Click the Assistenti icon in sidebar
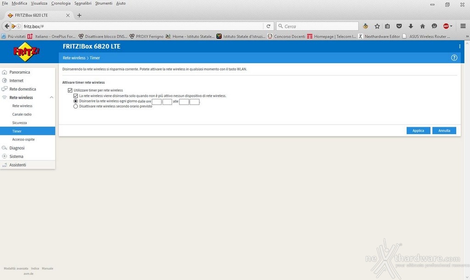Viewport: 470px width, 280px height. (4, 165)
